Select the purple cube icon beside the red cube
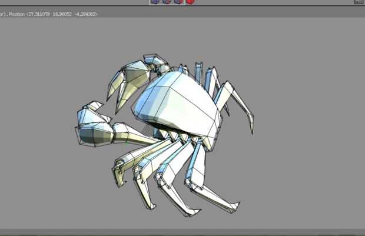This screenshot has width=365, height=236. [178, 2]
